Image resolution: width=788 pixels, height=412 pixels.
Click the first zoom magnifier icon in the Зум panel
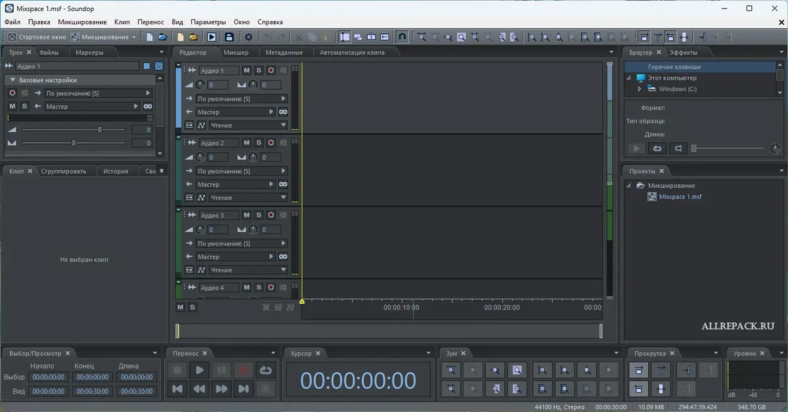click(452, 371)
